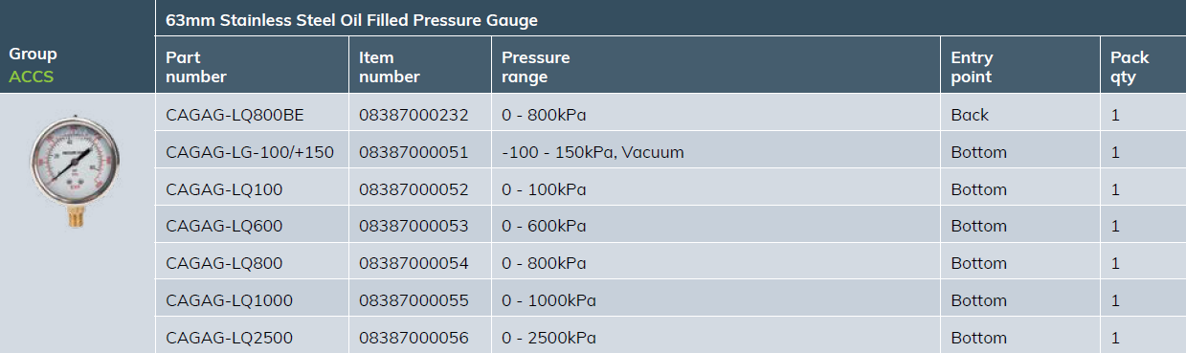Click item number 08387000232

tap(414, 115)
